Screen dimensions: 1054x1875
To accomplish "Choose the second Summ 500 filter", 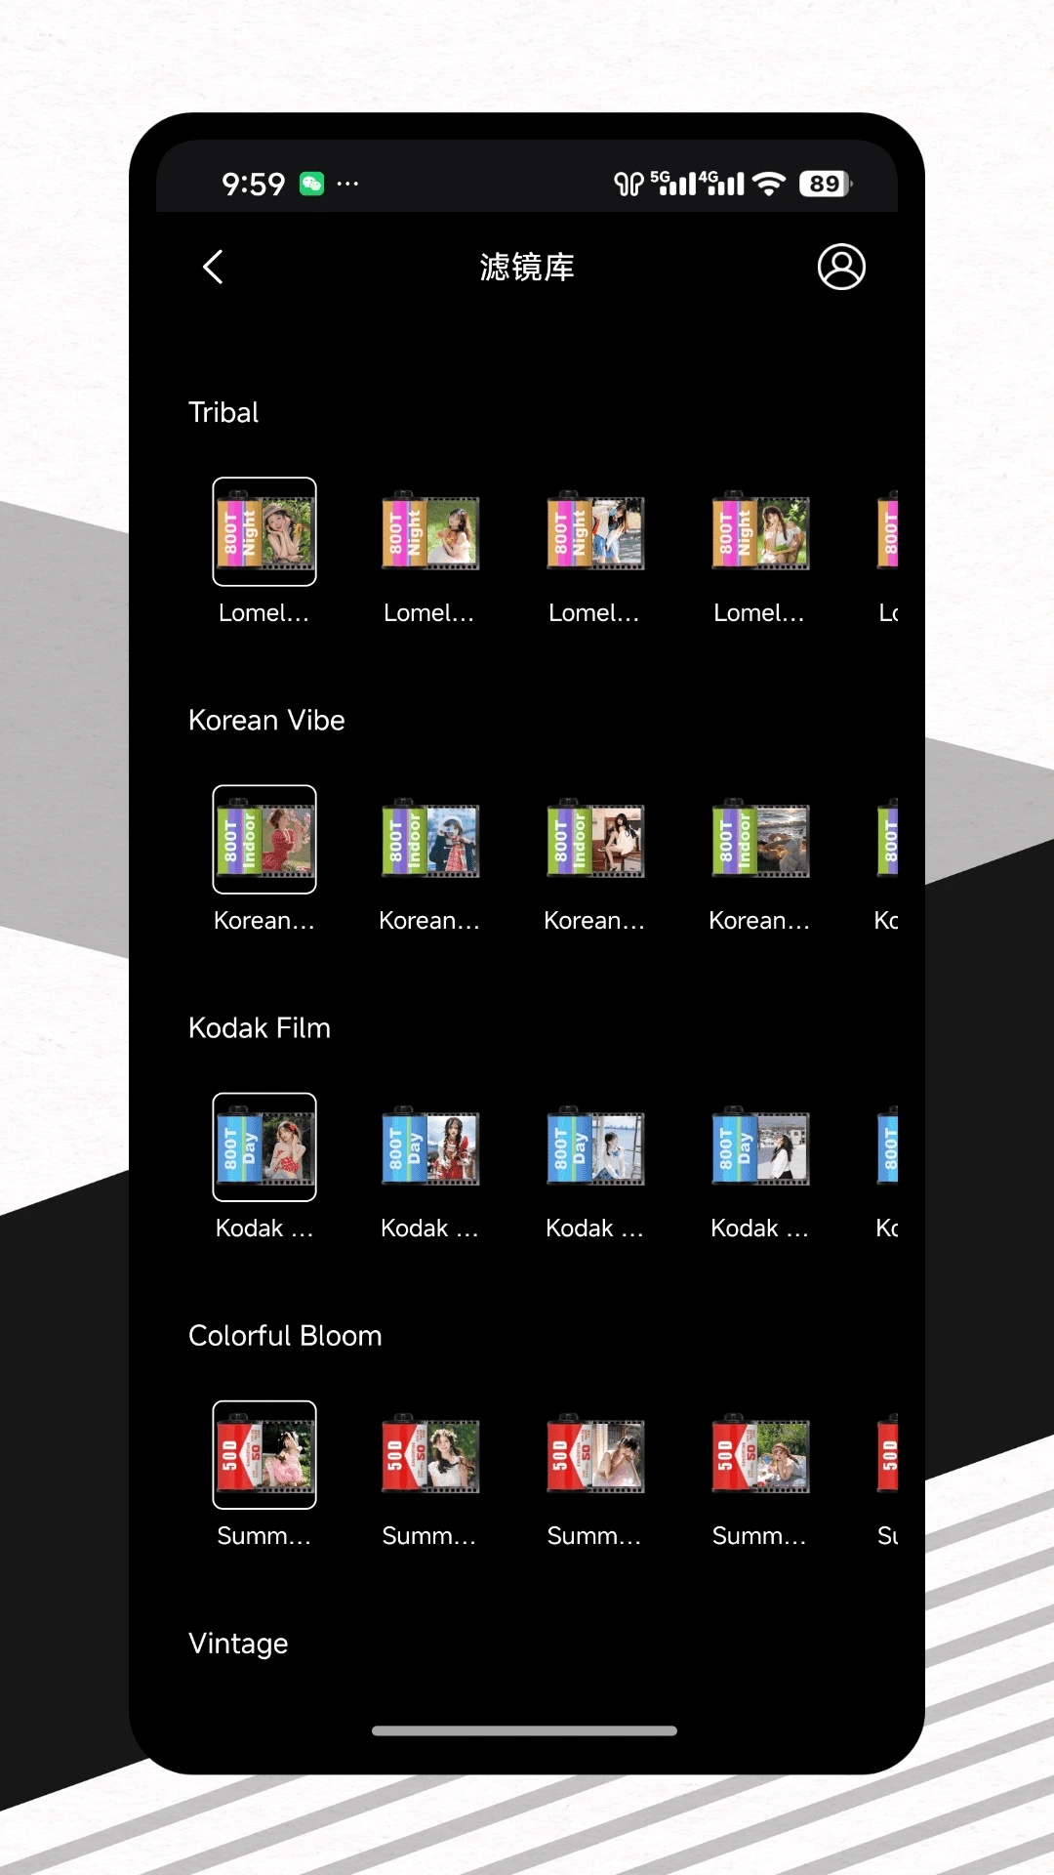I will [429, 1455].
